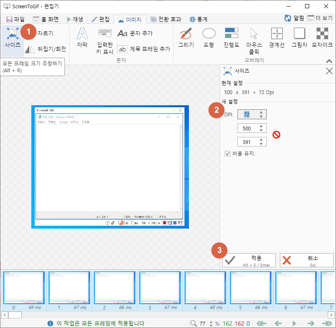
Task: Cancel resizing with the 취소 button
Action: [x=307, y=260]
